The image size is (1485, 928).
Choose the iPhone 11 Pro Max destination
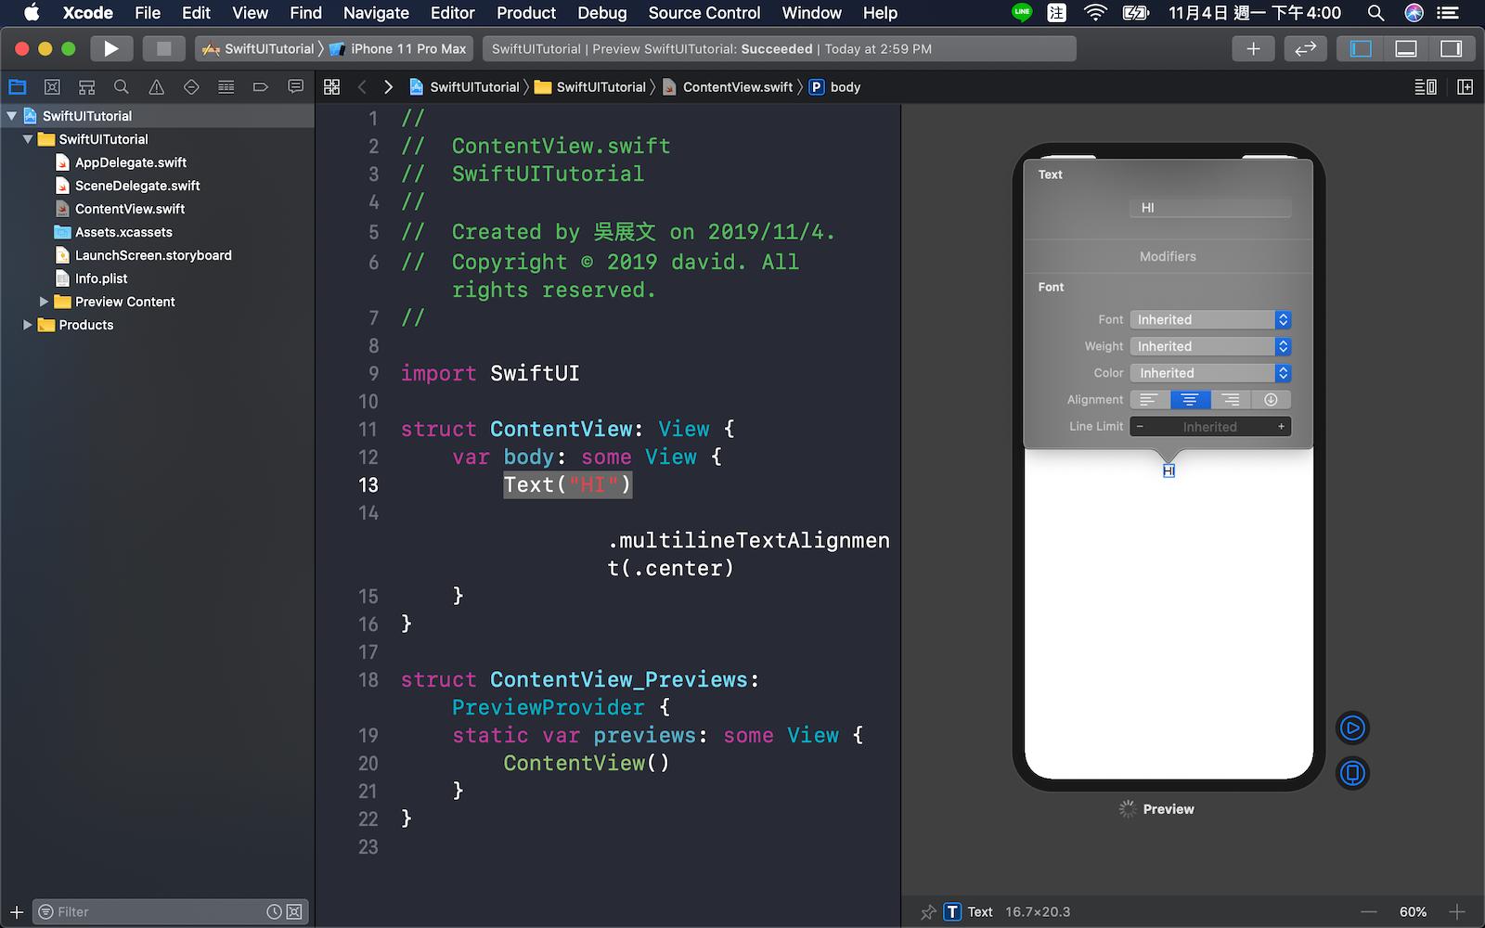(x=398, y=48)
